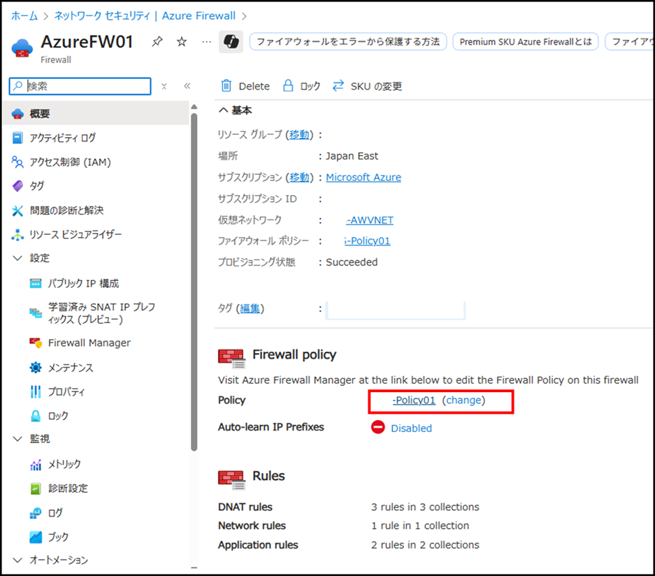Open the Copilot icon button
This screenshot has width=655, height=576.
pos(231,42)
